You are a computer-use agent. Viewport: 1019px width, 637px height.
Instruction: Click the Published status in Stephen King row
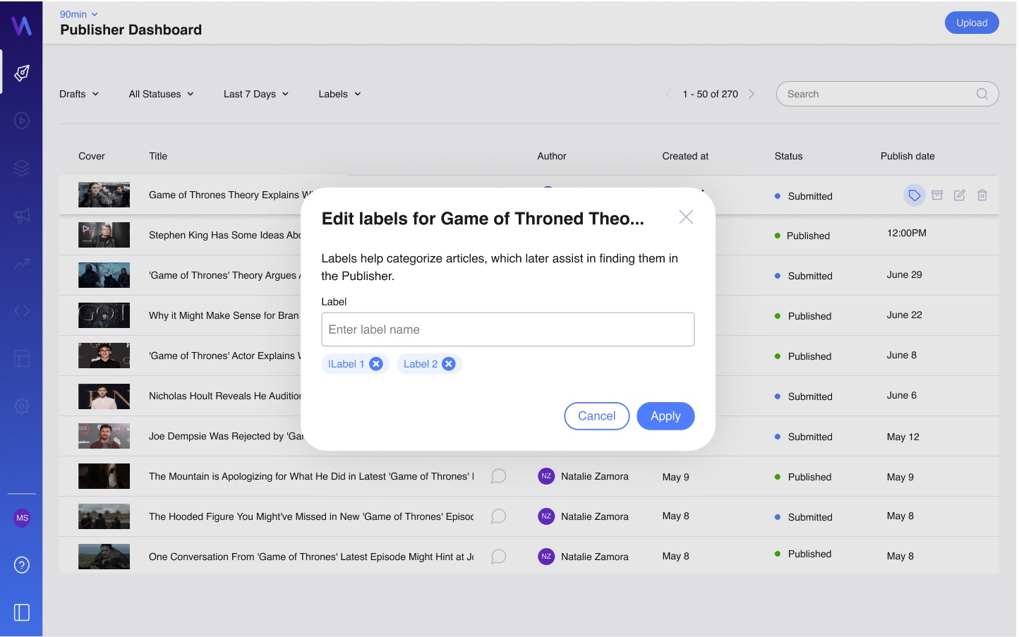[808, 236]
